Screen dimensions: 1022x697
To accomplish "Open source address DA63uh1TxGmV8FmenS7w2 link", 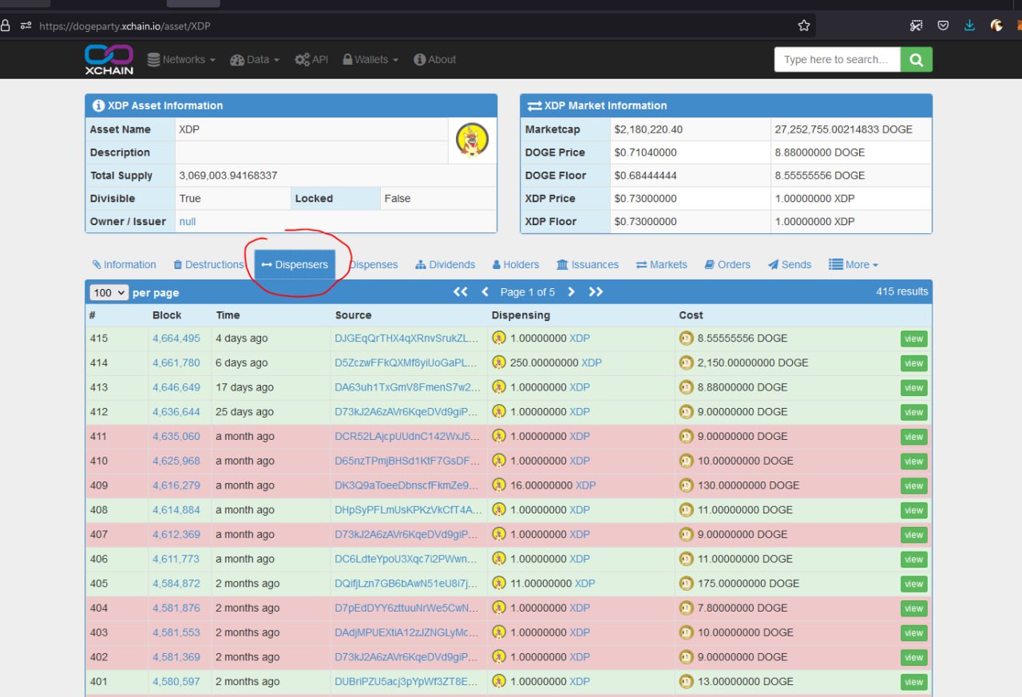I will coord(408,387).
